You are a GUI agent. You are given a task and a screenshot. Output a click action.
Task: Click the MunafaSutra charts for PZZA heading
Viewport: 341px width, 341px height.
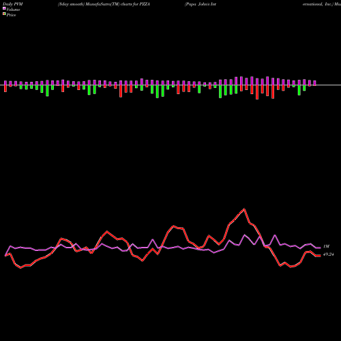pyautogui.click(x=104, y=4)
